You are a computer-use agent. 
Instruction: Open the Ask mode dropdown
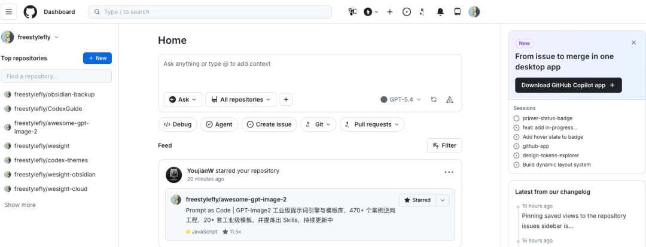tap(183, 100)
